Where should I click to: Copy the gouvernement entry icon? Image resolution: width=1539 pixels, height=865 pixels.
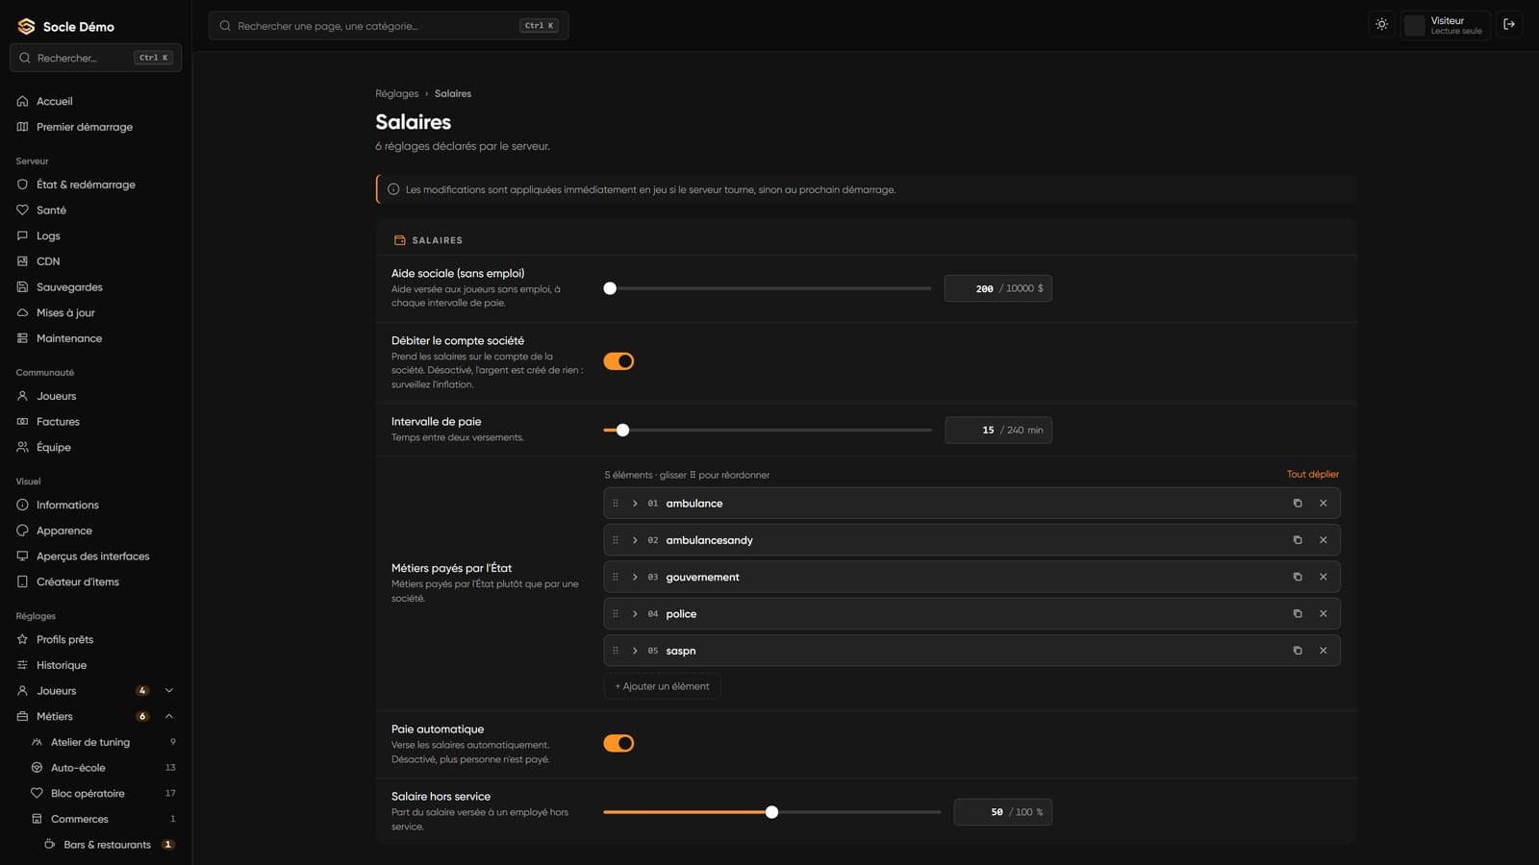1298,578
